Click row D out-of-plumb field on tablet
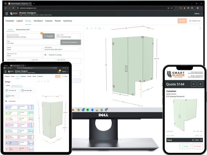 pyautogui.click(x=23, y=125)
